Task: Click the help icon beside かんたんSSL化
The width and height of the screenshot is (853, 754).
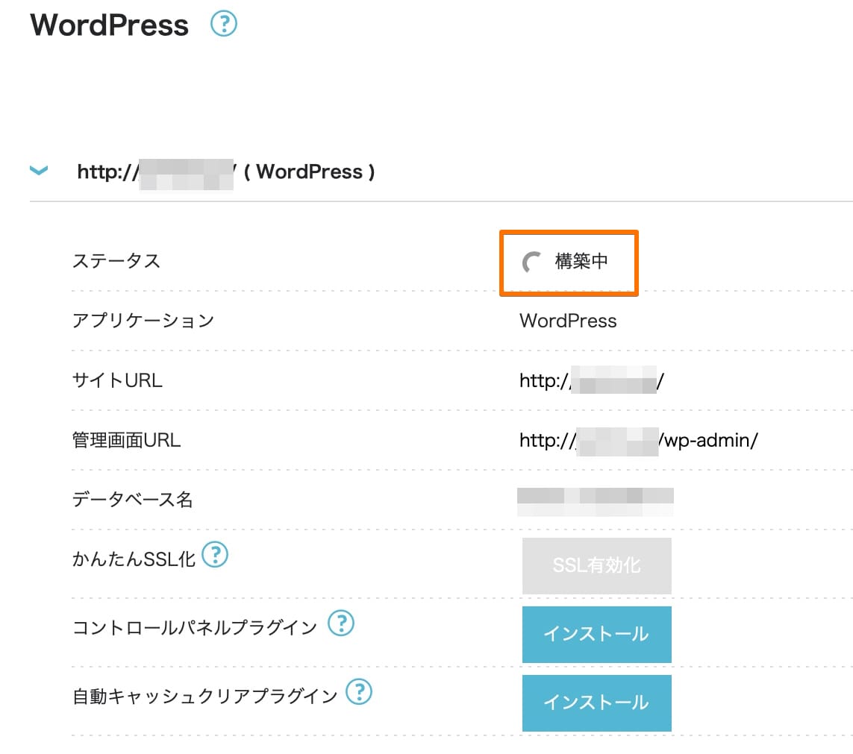Action: click(x=215, y=555)
